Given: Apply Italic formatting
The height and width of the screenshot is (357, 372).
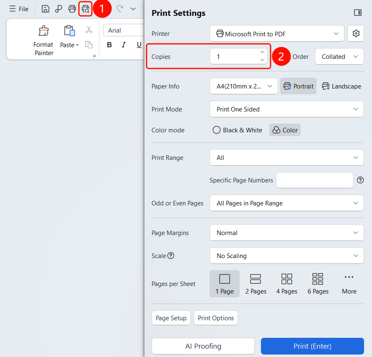Looking at the screenshot, I should 124,45.
